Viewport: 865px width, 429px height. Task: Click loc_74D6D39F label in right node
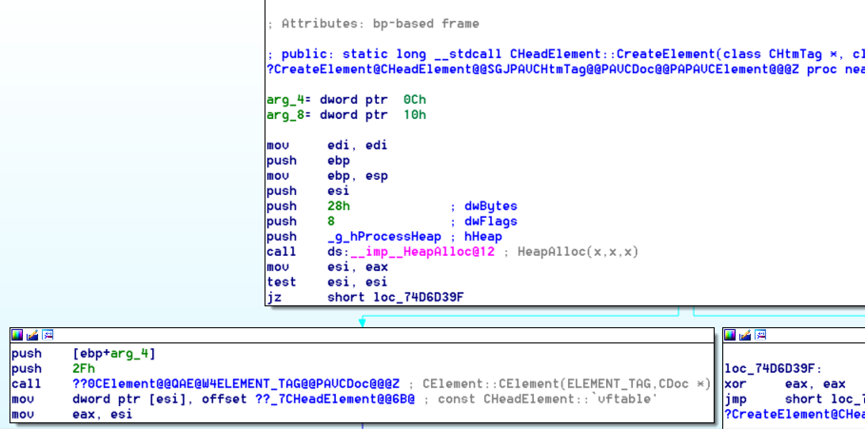[x=773, y=369]
